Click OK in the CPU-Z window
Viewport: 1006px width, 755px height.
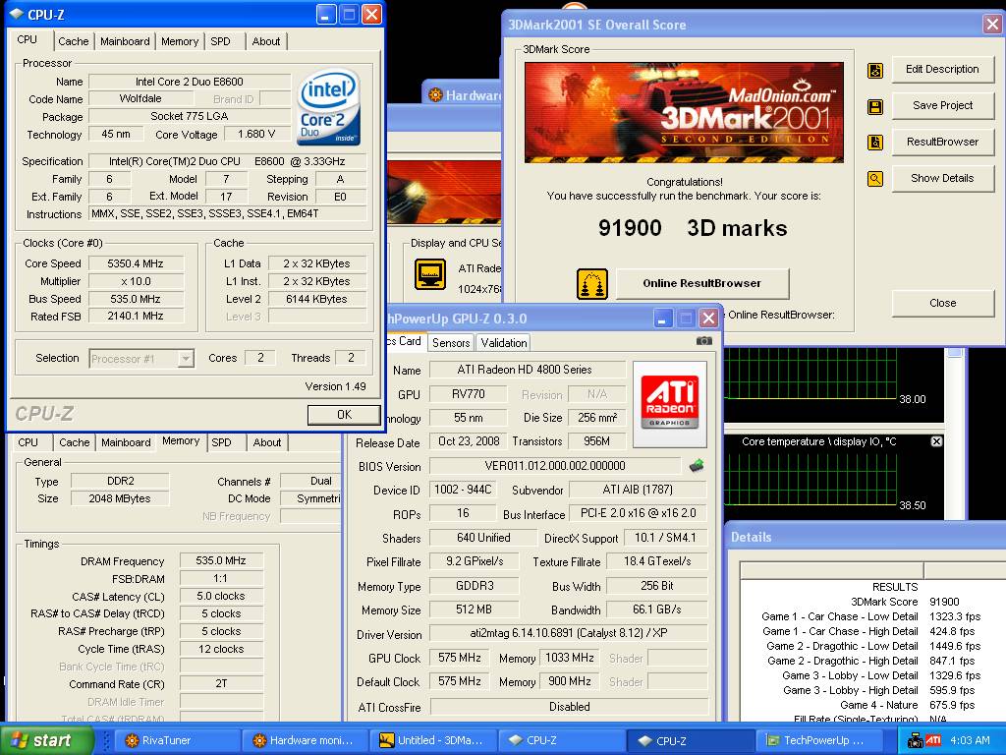[344, 415]
